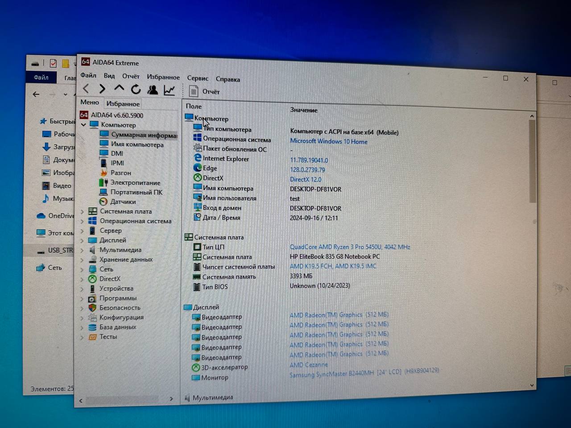
Task: Open the Файл menu in AIDA64
Action: tap(88, 75)
